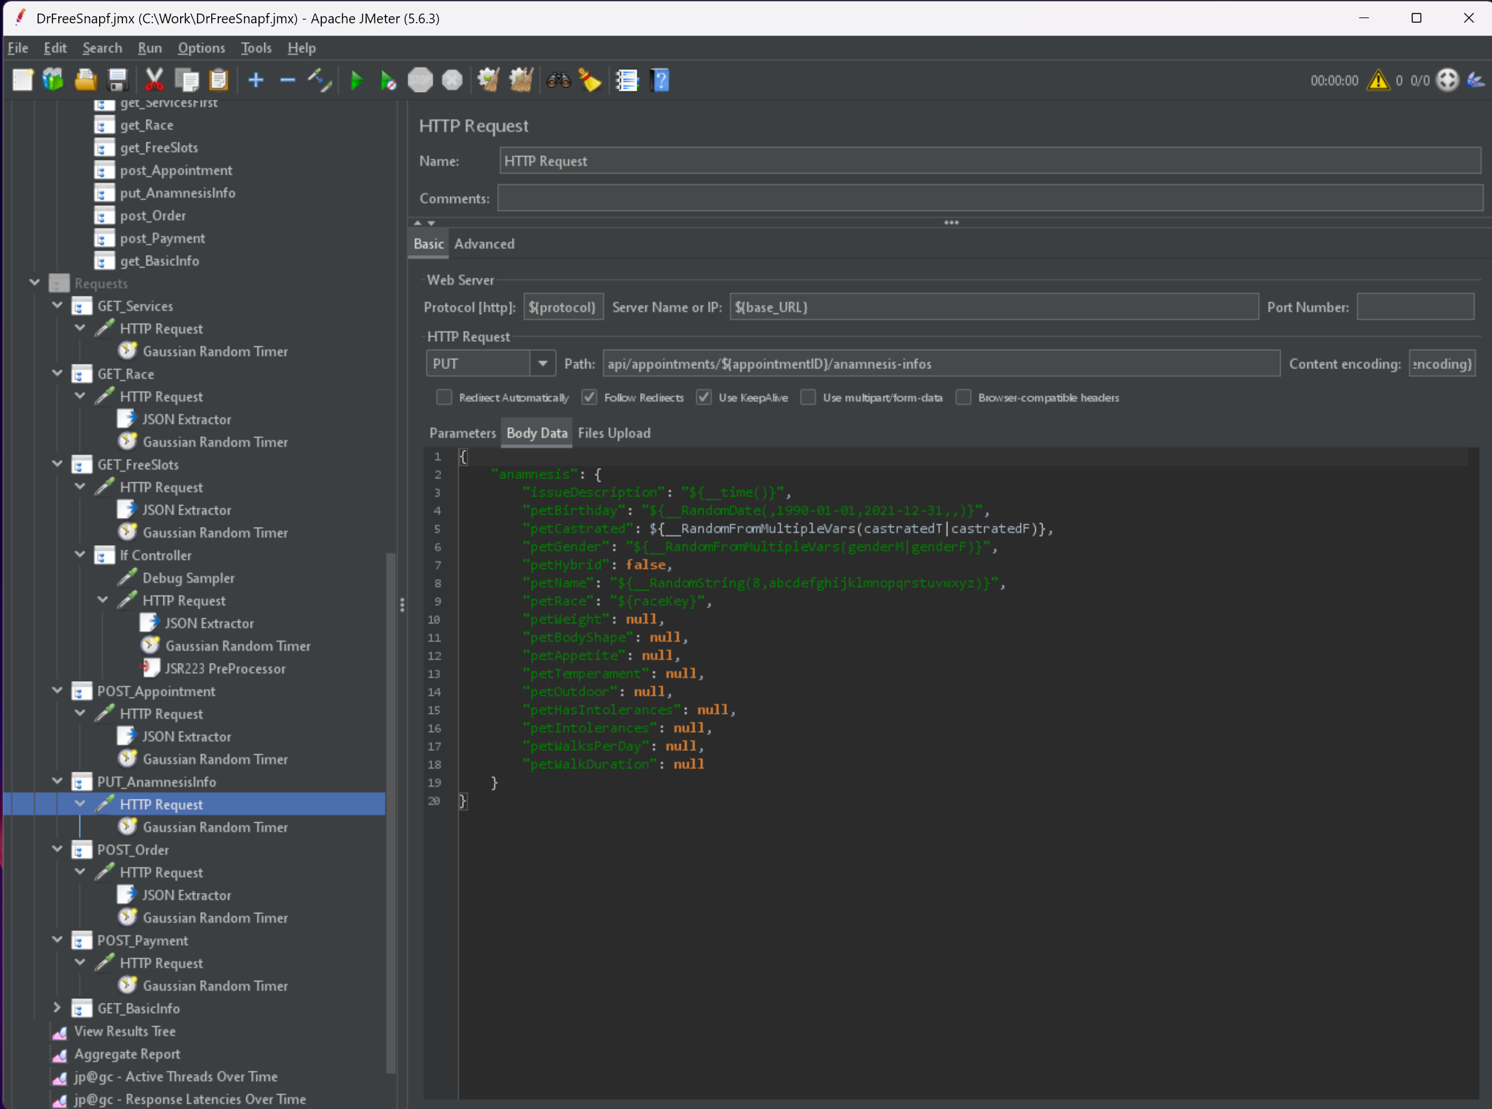This screenshot has height=1109, width=1492.
Task: Click the pane divider collapse arrows
Action: tap(424, 222)
